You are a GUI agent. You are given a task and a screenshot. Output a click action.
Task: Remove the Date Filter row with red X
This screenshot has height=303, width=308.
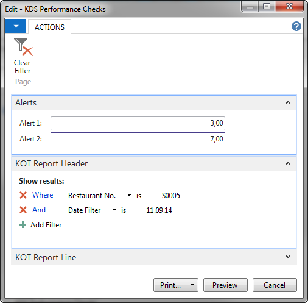click(23, 210)
